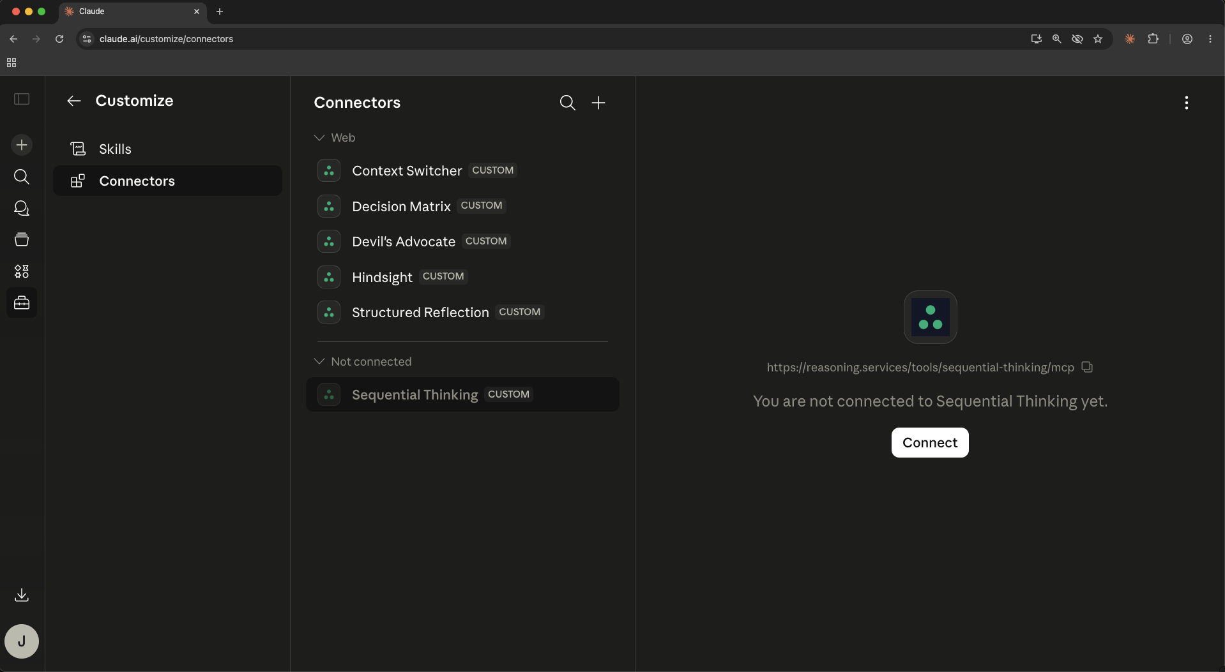Toggle the sidebar panel icon
This screenshot has width=1225, height=672.
point(22,99)
